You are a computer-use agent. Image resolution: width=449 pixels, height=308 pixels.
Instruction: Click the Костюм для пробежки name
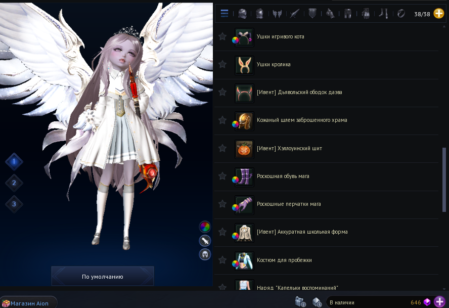point(284,260)
